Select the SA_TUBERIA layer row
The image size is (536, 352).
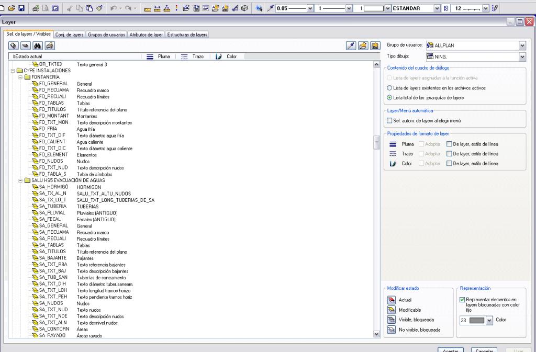65,207
